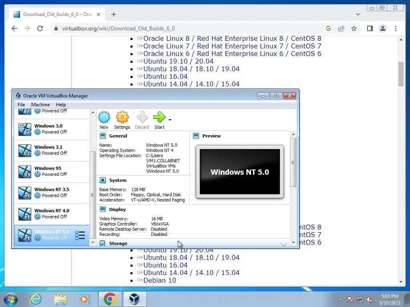Open the Chrome tab search dropdown
The height and width of the screenshot is (307, 410).
click(x=358, y=14)
